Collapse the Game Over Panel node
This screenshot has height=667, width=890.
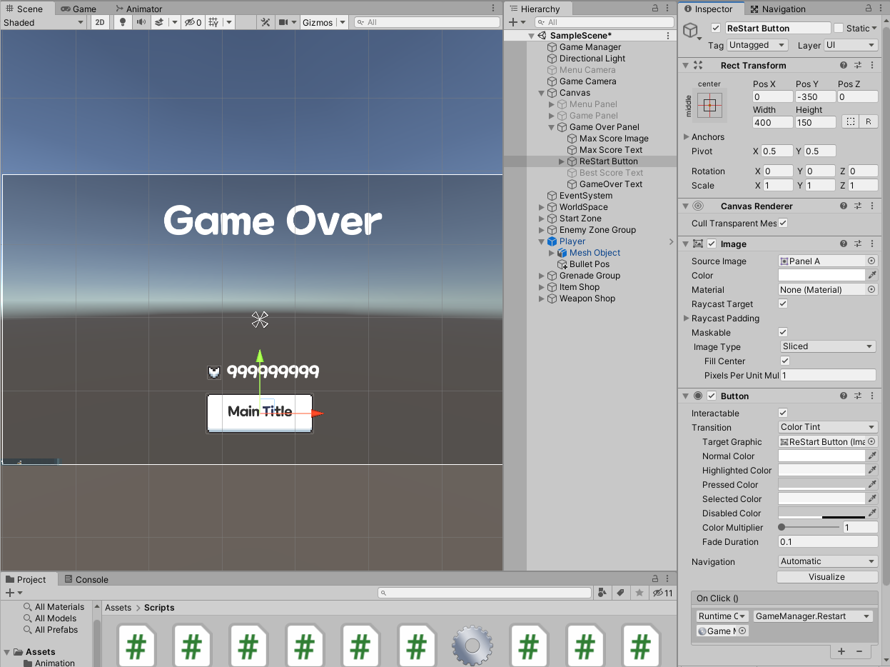tap(552, 127)
